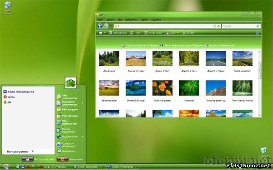Switch to Thumbnails view
273x170 pixels.
coord(118,33)
